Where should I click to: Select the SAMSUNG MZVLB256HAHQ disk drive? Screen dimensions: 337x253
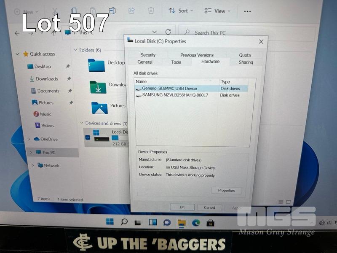175,95
